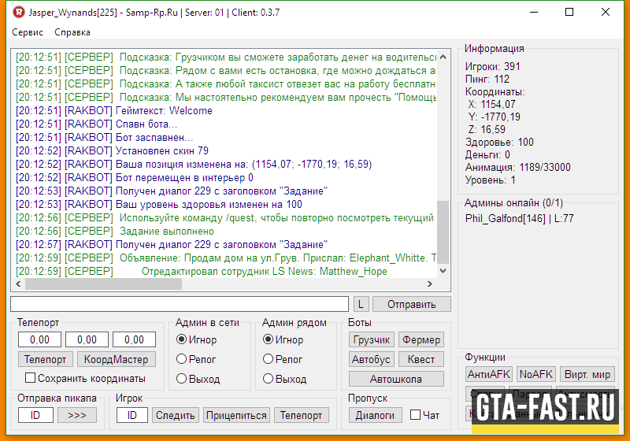Image resolution: width=630 pixels, height=441 pixels.
Task: Start the Фермер bot
Action: [x=421, y=339]
